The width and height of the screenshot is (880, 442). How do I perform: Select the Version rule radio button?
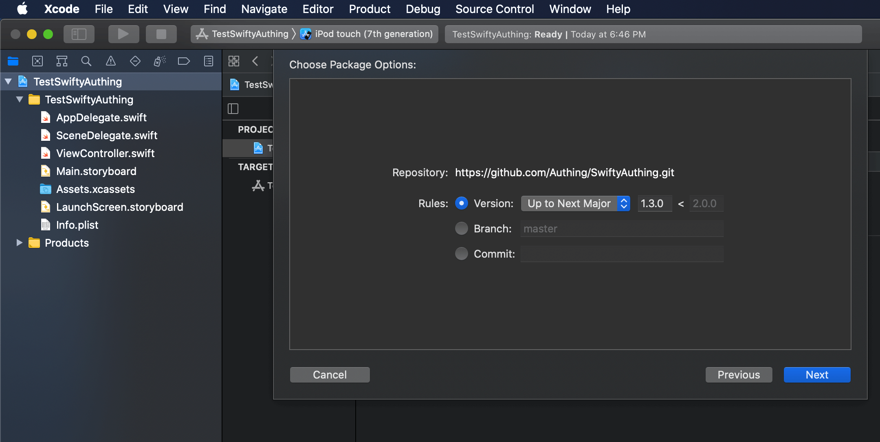(462, 203)
